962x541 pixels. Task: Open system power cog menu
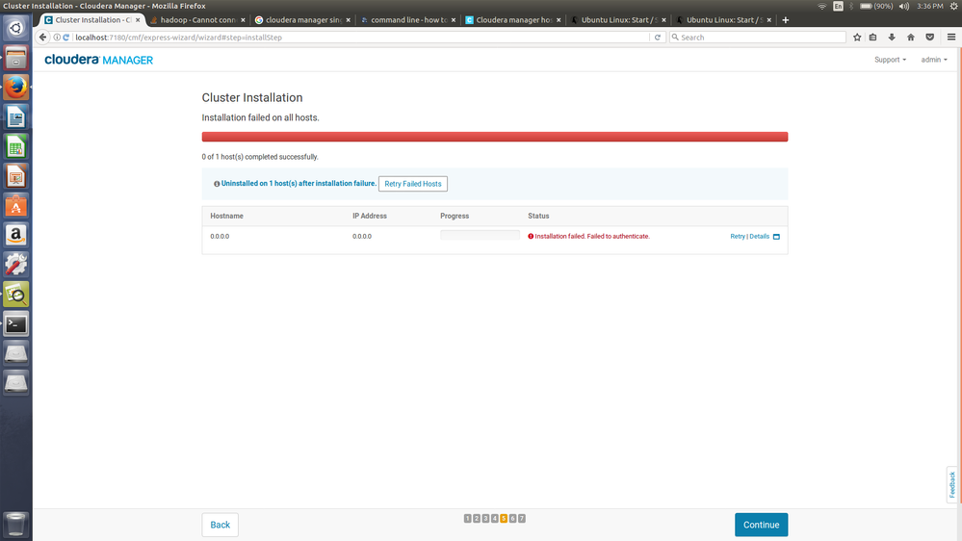954,6
